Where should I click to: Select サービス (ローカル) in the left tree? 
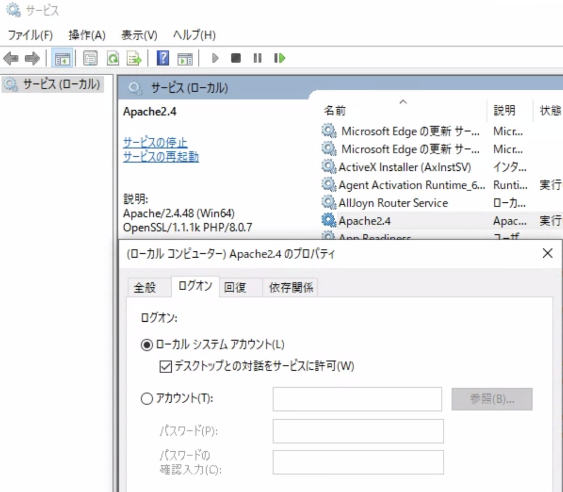(52, 84)
